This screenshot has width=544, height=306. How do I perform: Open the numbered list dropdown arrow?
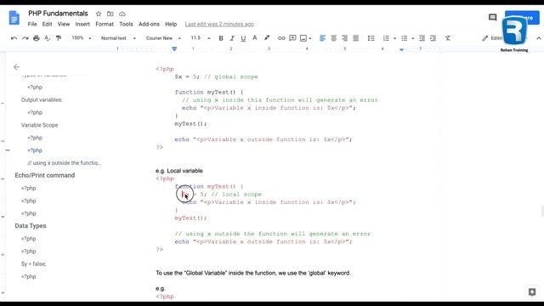pyautogui.click(x=394, y=38)
